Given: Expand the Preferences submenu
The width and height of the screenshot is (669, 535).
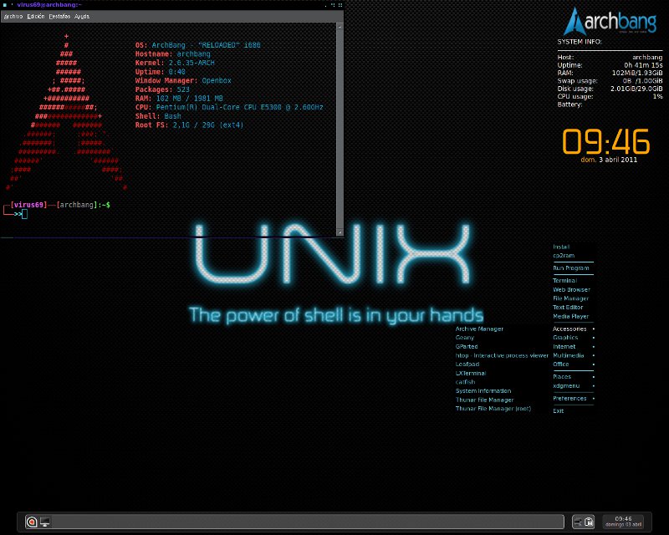Looking at the screenshot, I should pyautogui.click(x=573, y=398).
